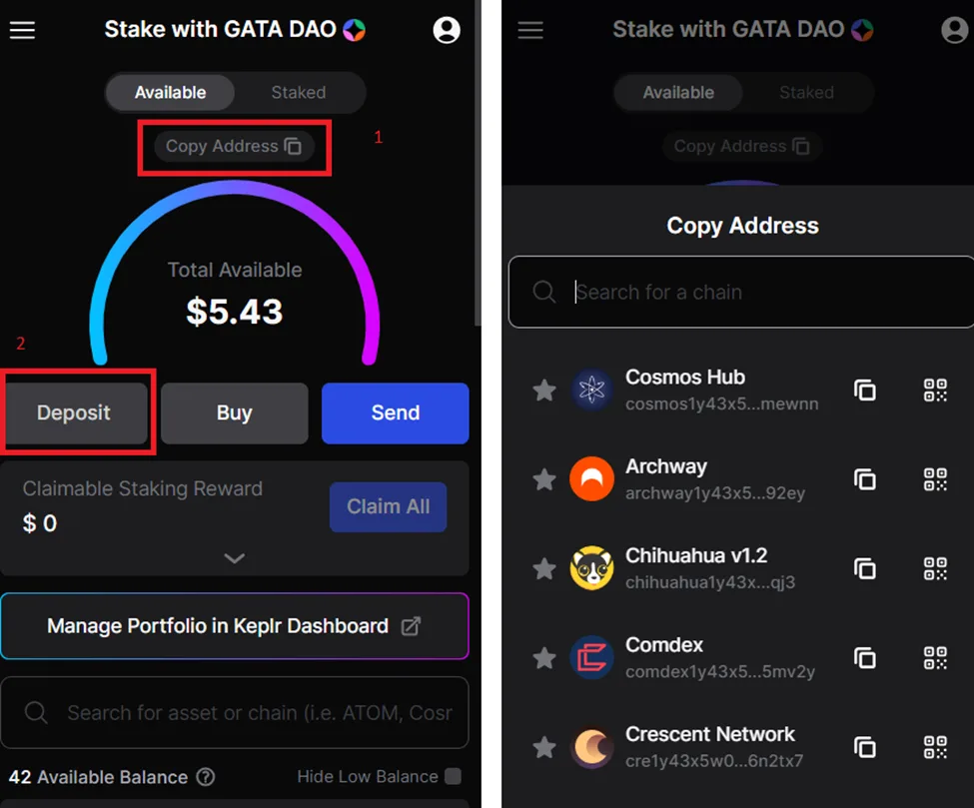Click the Deposit button
Screen dimensions: 974x808
[74, 413]
